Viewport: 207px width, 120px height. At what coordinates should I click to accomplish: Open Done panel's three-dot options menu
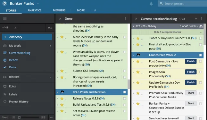point(125,19)
